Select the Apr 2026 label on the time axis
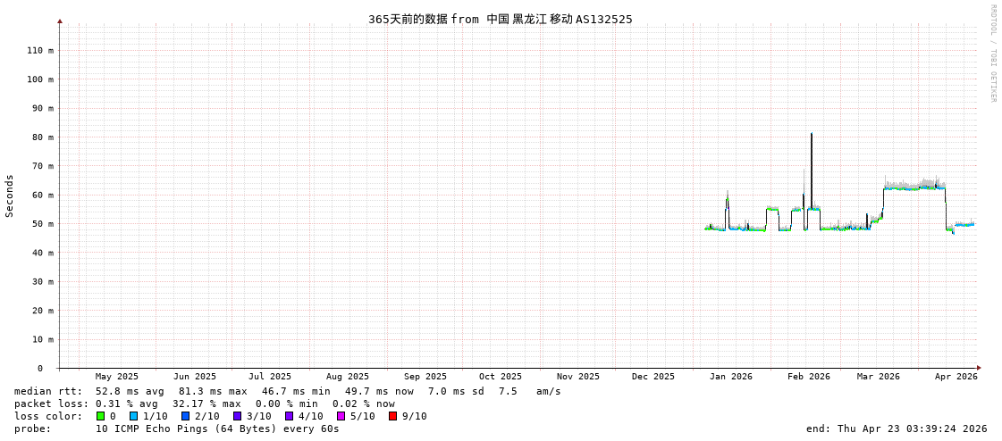1002x441 pixels. coord(956,377)
